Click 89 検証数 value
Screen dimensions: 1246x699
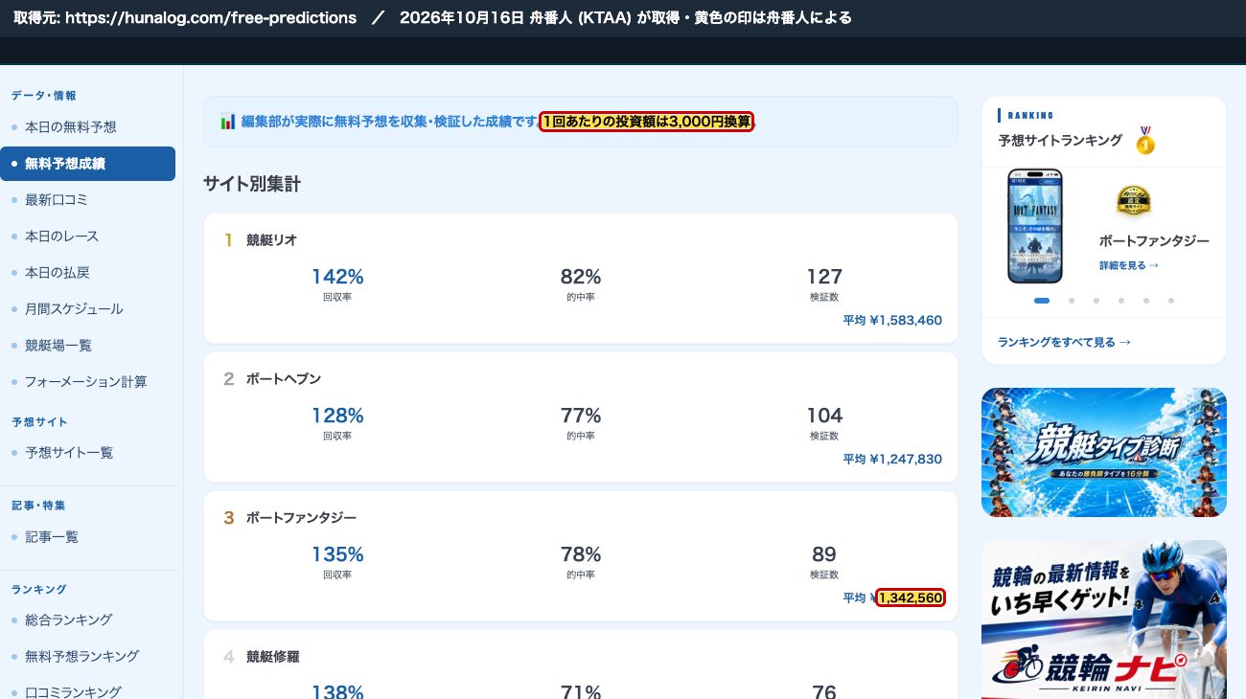[824, 554]
